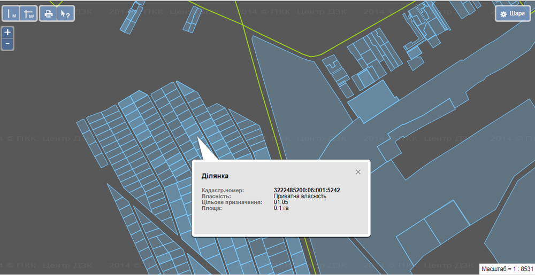The height and width of the screenshot is (275, 535).
Task: Click the leftmost small parcel at top of map
Action: click(132, 18)
